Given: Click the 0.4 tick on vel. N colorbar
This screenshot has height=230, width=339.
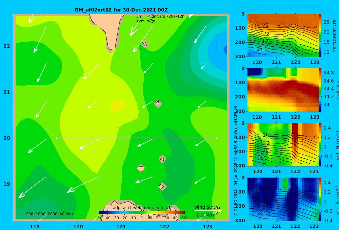Looking at the screenshot, I should pyautogui.click(x=327, y=128).
